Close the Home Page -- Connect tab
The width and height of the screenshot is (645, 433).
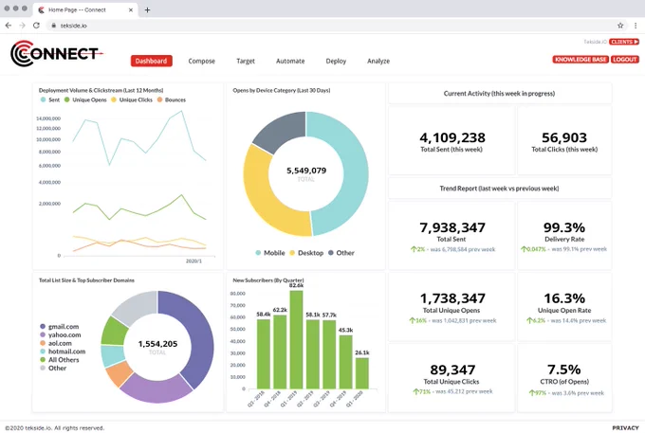[131, 9]
